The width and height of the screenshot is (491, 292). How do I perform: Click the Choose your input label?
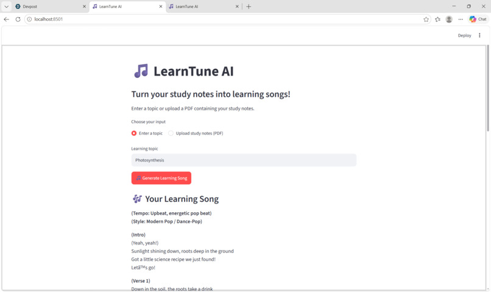click(x=149, y=121)
